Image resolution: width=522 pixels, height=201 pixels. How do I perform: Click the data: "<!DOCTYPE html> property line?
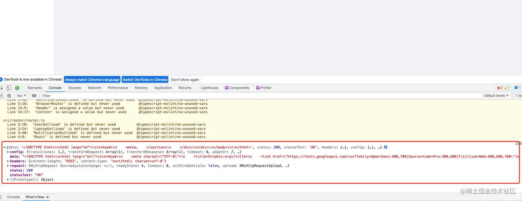[x=264, y=156]
